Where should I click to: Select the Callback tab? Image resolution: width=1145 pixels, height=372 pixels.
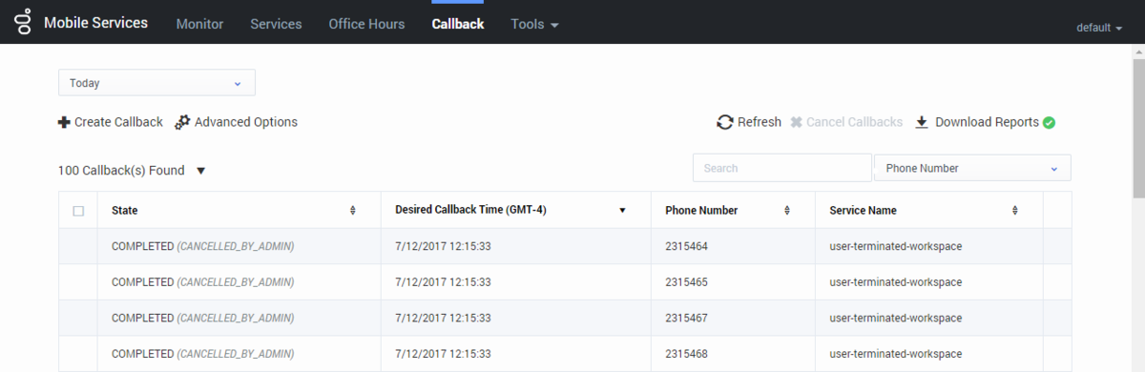[458, 24]
